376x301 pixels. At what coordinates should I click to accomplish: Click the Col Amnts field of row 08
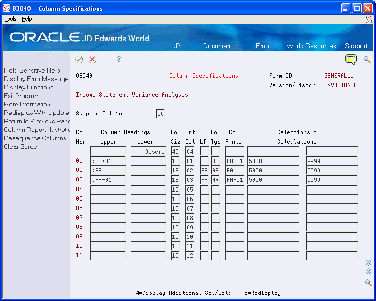tap(235, 227)
